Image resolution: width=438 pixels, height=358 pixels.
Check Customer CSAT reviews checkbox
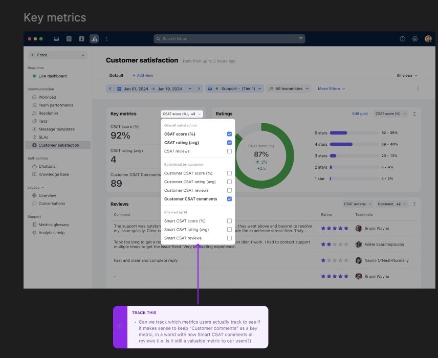229,190
